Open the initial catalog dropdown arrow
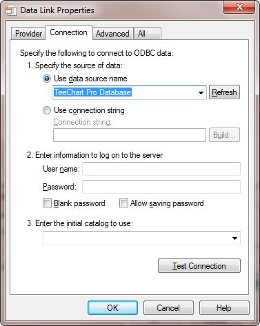The image size is (260, 326). pyautogui.click(x=234, y=238)
